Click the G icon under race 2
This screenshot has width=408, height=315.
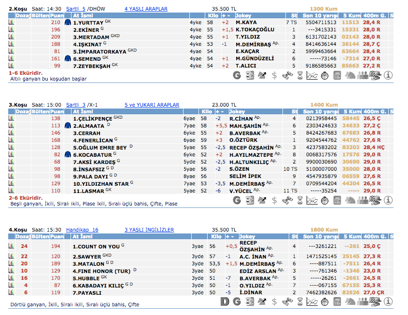237,75
